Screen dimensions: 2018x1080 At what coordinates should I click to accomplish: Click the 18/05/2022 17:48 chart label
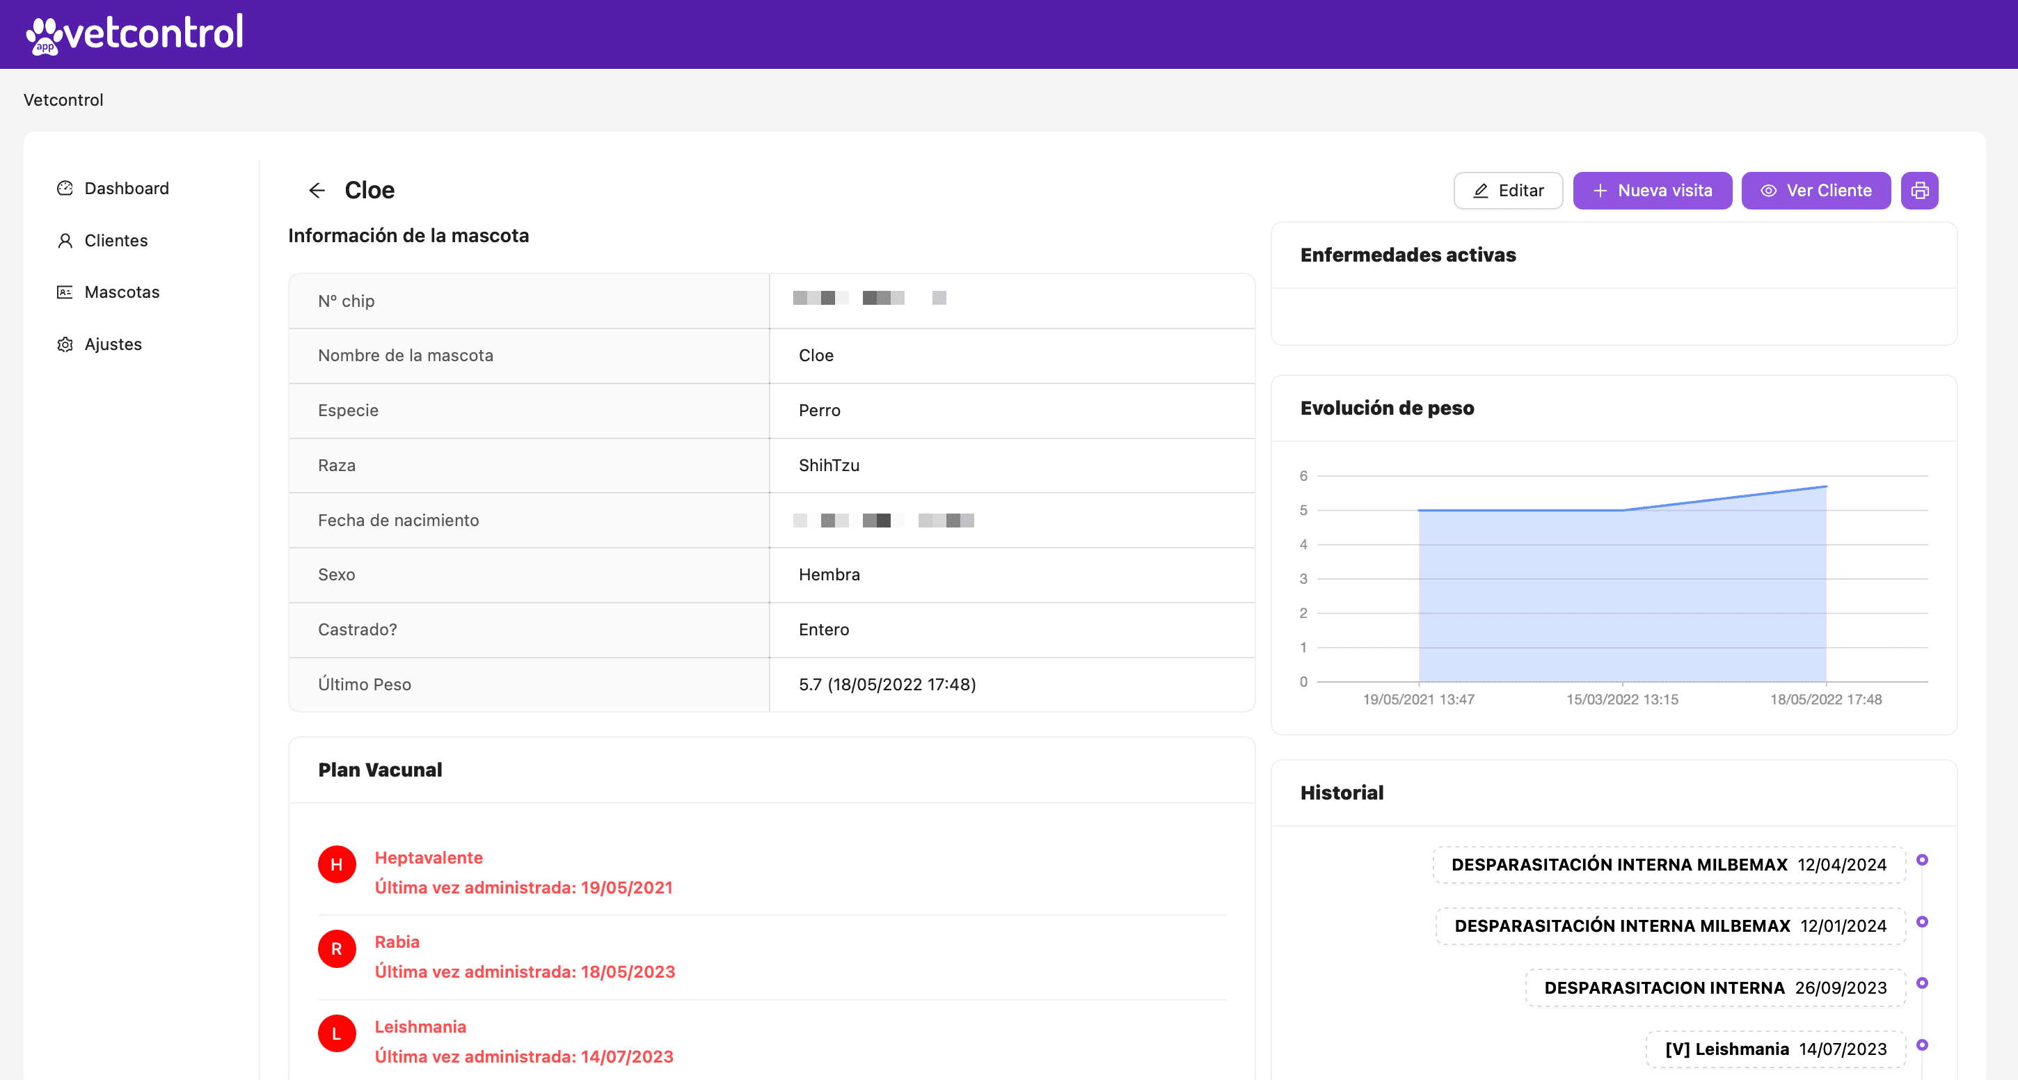pyautogui.click(x=1826, y=699)
